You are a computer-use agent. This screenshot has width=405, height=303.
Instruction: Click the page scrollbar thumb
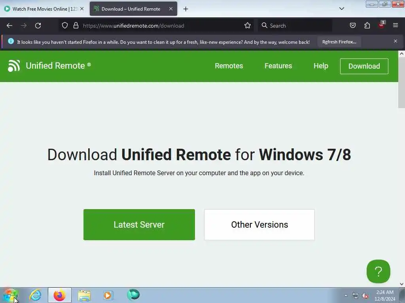[x=401, y=83]
